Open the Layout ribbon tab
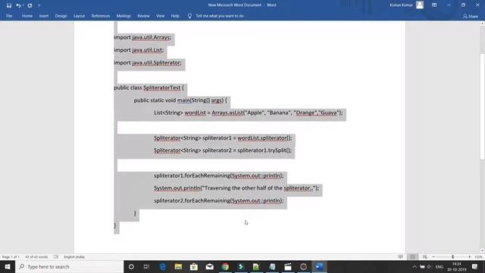Viewport: 485px width, 273px height. coord(79,16)
